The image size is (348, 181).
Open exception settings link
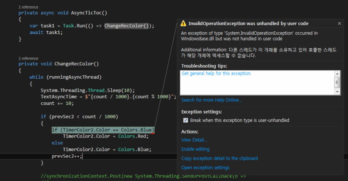coord(205,168)
